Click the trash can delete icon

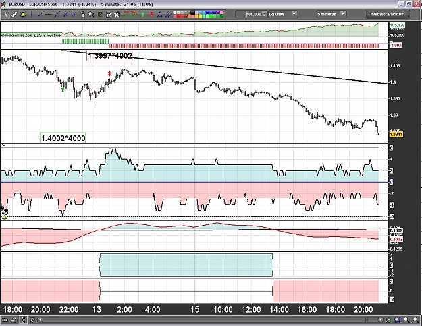83,15
